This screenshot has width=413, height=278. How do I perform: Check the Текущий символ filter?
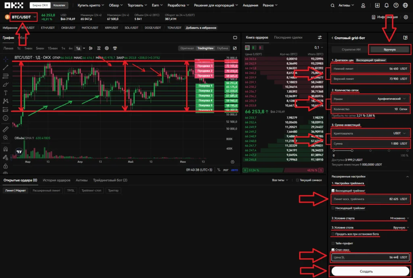pos(297,180)
